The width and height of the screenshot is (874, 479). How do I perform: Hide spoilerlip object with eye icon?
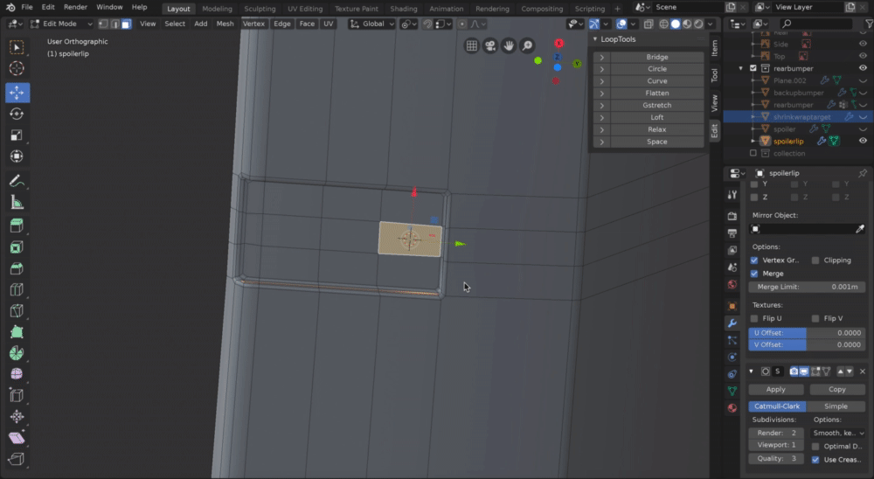[863, 141]
